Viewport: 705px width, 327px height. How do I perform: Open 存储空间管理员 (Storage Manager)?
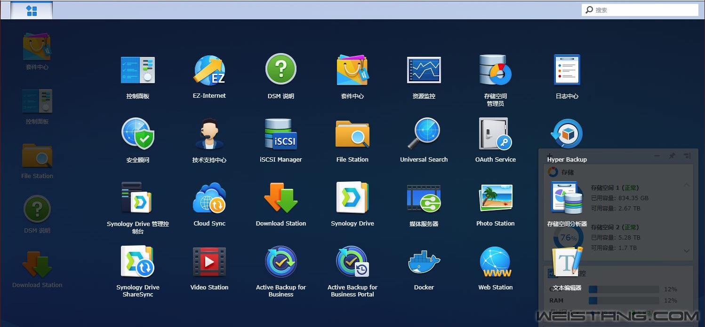click(x=495, y=70)
